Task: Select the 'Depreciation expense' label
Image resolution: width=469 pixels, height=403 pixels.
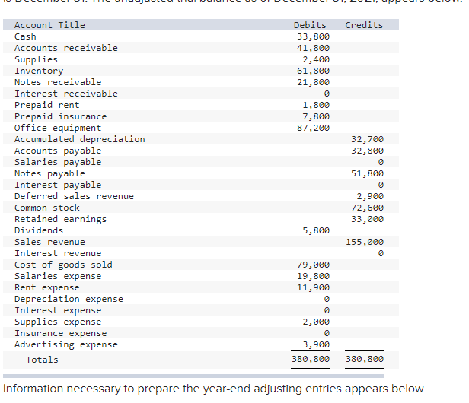Action: click(69, 299)
